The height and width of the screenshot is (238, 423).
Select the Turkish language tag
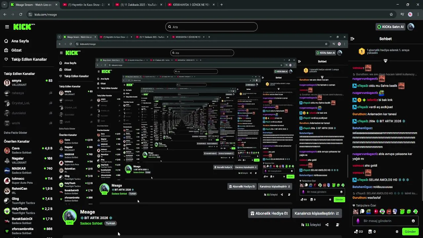(x=110, y=223)
